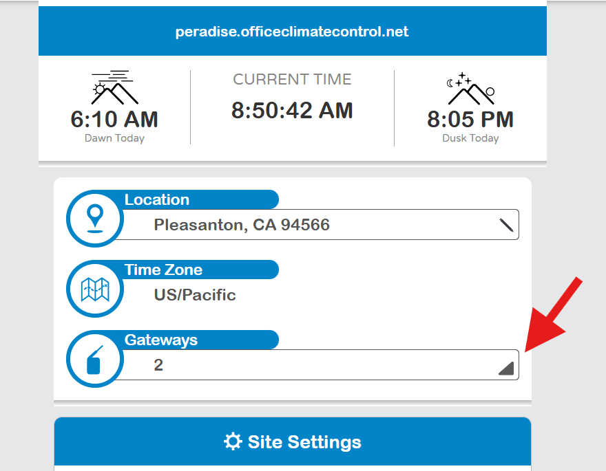Click peradise.officeclimatecontrol.net site title

coord(292,31)
